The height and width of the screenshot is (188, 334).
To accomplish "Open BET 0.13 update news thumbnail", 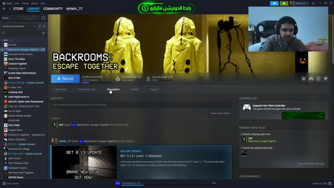I will pyautogui.click(x=84, y=162).
